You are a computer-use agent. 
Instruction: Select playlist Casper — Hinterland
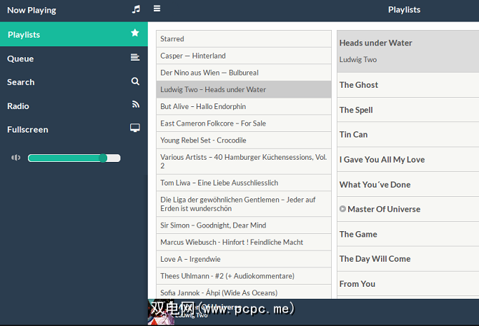pos(244,56)
